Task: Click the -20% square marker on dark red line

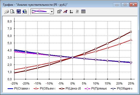Action: (x=26, y=71)
